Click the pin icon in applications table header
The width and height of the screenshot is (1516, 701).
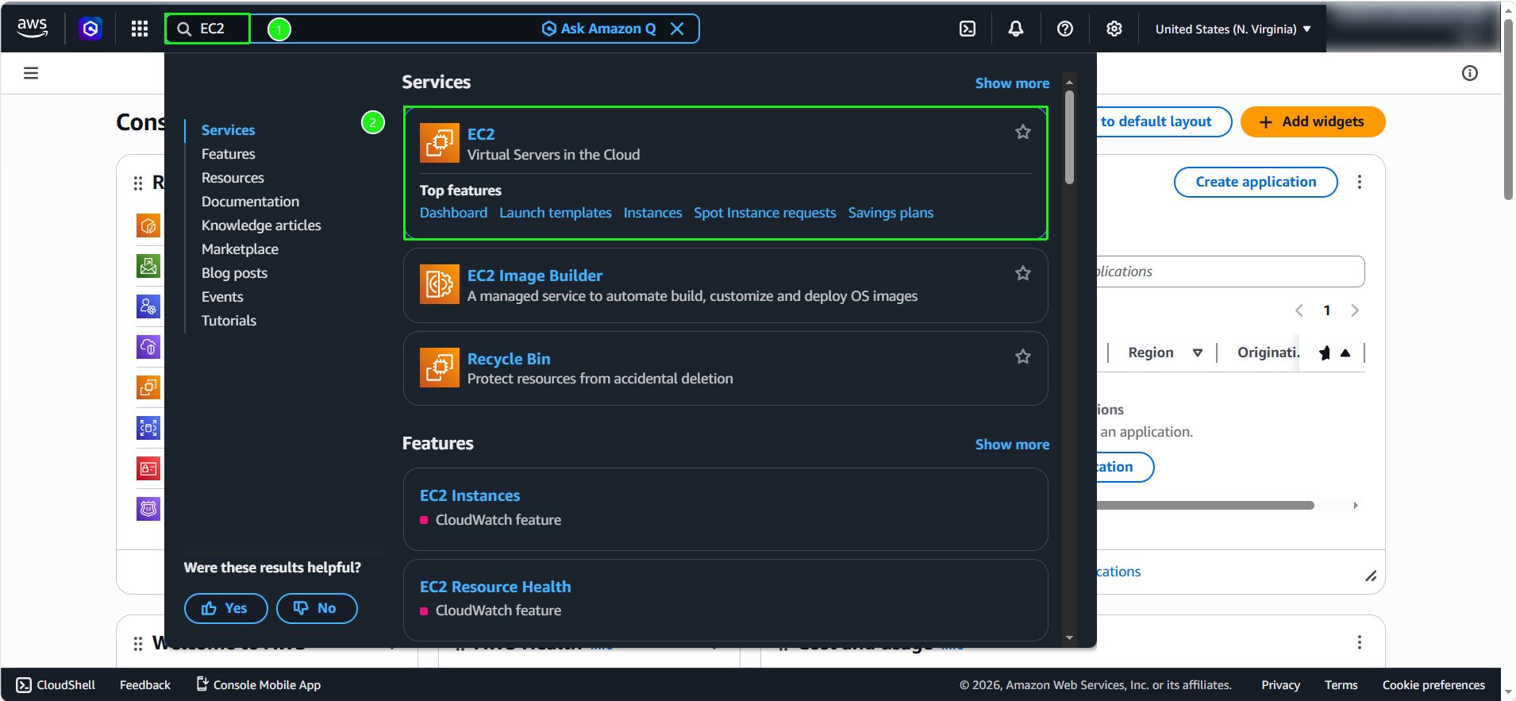pos(1325,352)
